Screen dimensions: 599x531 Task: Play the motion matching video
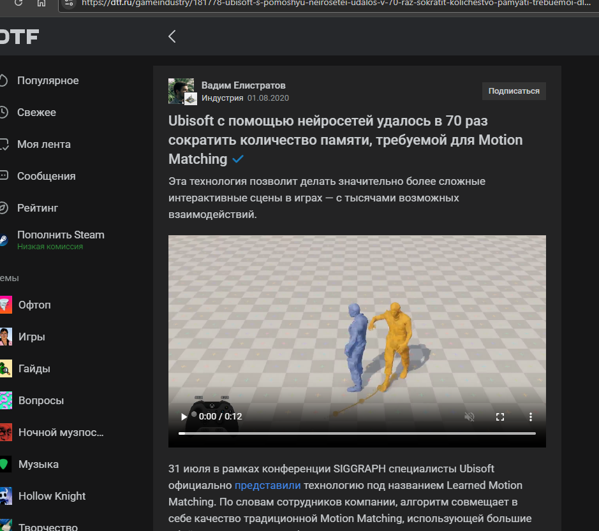point(184,417)
